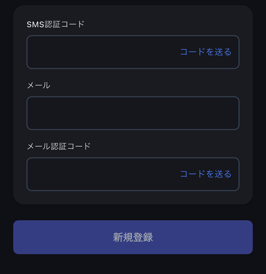This screenshot has height=274, width=266.
Task: Focus the メール address input box
Action: point(133,113)
